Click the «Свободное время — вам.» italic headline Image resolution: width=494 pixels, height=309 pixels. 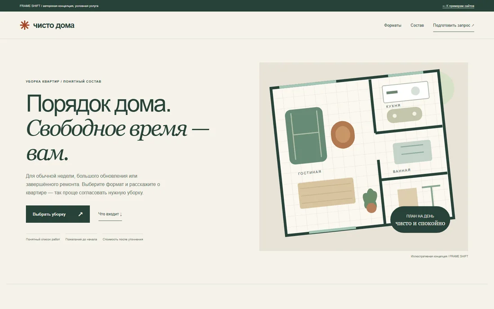[x=118, y=141]
